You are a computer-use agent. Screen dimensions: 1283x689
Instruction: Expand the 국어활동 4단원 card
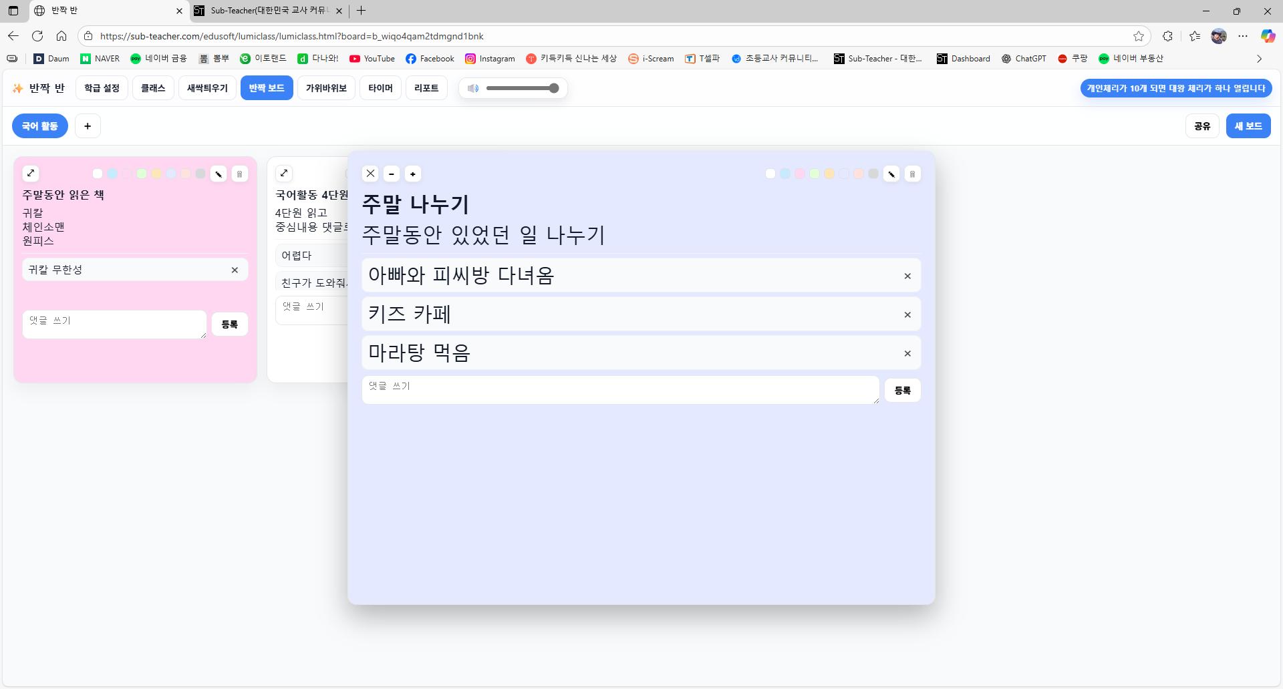coord(284,174)
